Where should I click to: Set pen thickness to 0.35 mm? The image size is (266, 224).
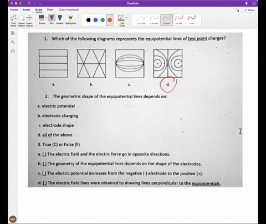pos(154,20)
